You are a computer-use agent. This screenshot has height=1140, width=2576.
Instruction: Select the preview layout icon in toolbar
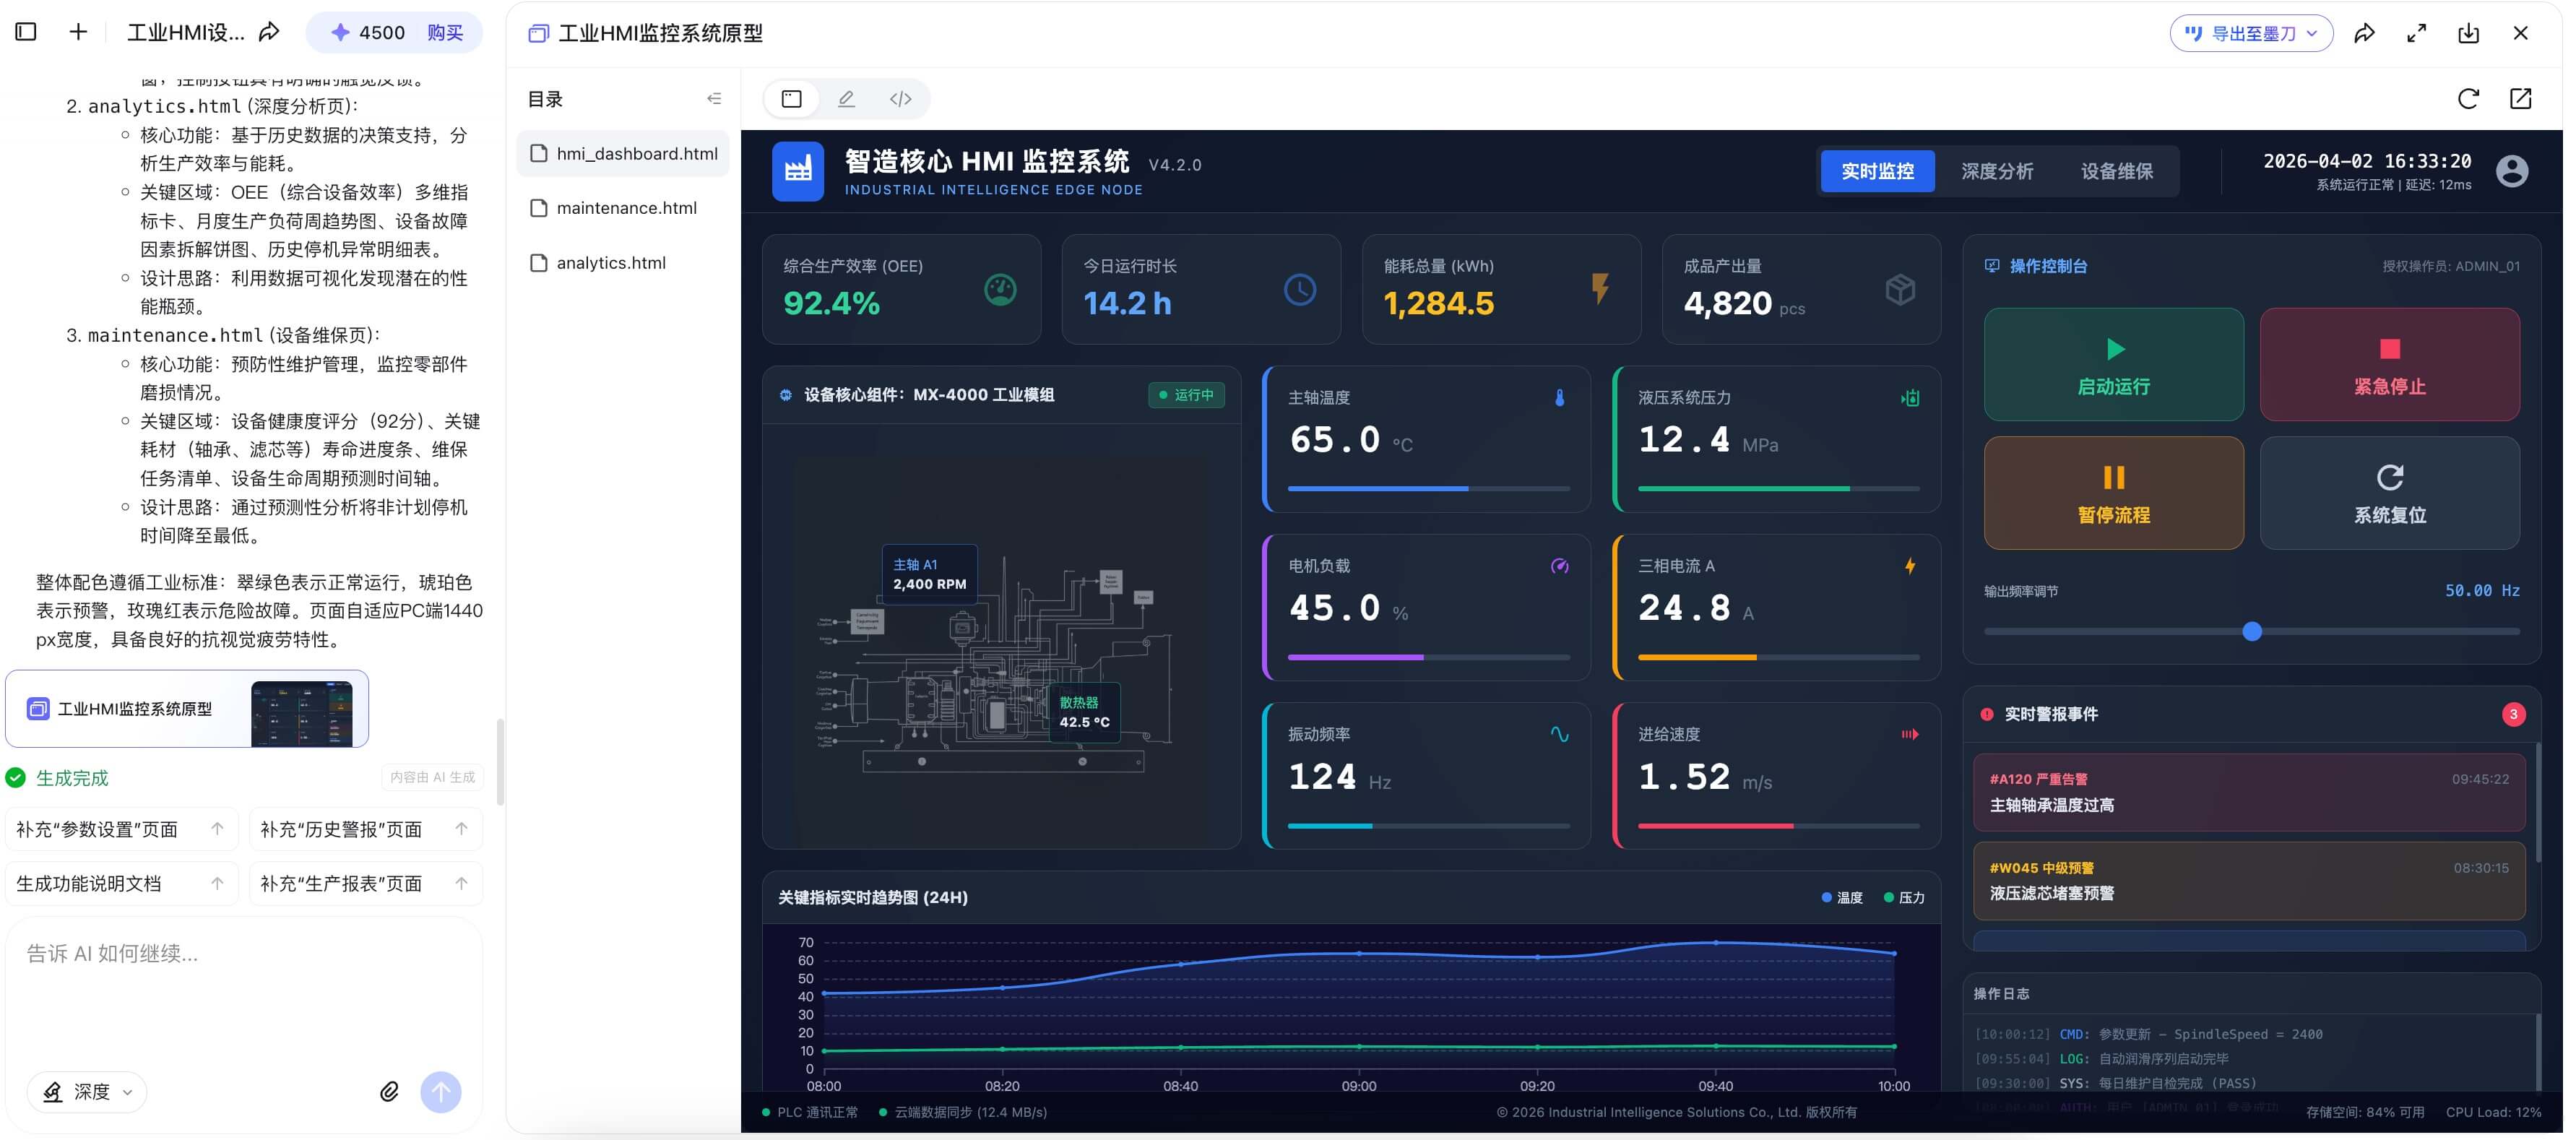coord(791,98)
